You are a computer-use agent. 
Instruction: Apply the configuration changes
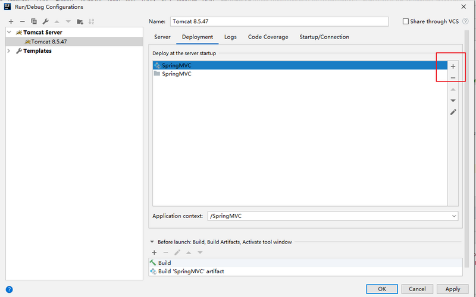[453, 289]
